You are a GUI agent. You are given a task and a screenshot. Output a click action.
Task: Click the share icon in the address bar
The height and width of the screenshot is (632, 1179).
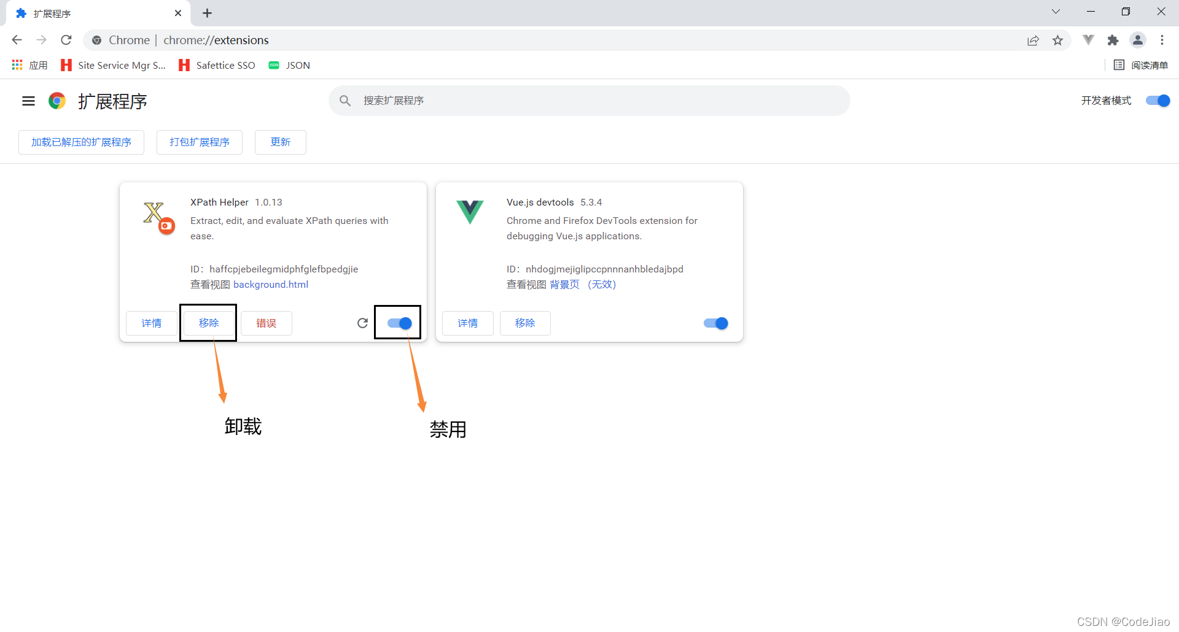tap(1033, 40)
